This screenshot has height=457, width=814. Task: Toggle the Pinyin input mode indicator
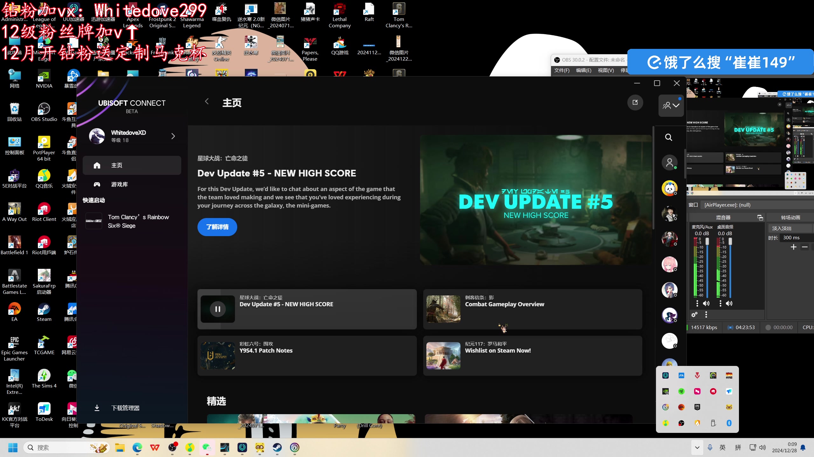tap(738, 447)
